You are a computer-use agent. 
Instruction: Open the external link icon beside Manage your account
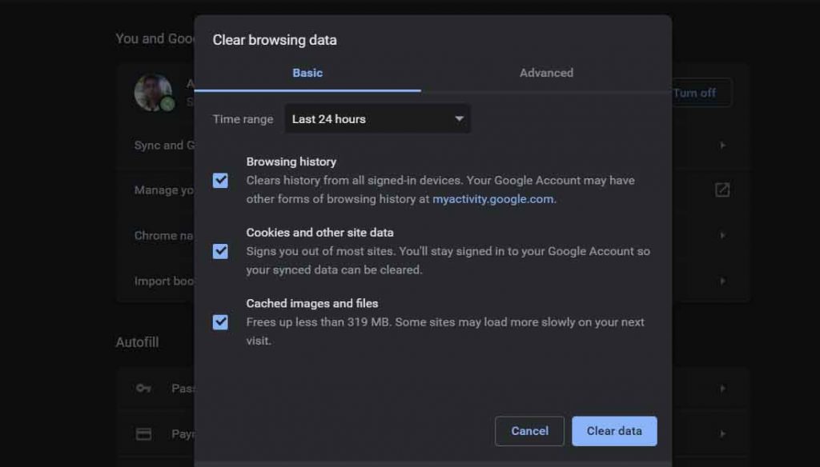tap(722, 190)
